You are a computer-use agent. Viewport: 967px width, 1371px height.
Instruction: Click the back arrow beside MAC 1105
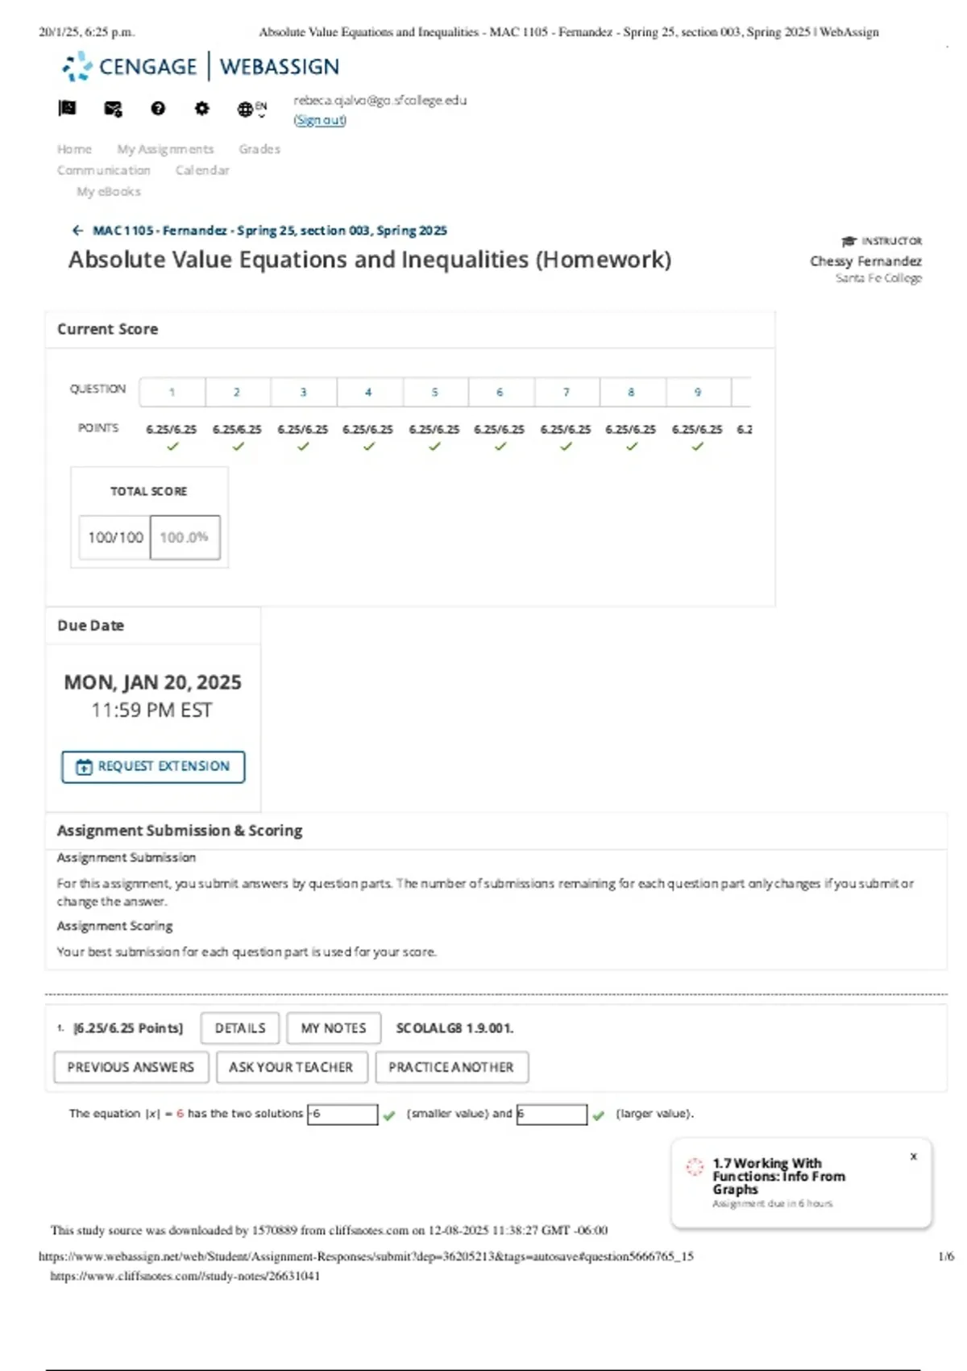(x=77, y=231)
